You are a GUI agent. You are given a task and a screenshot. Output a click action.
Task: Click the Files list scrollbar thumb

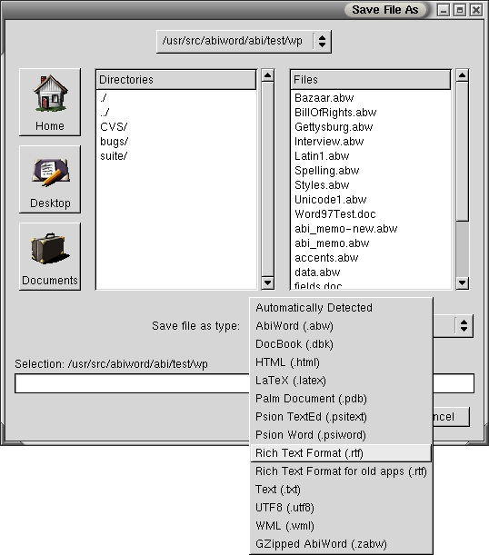click(462, 151)
